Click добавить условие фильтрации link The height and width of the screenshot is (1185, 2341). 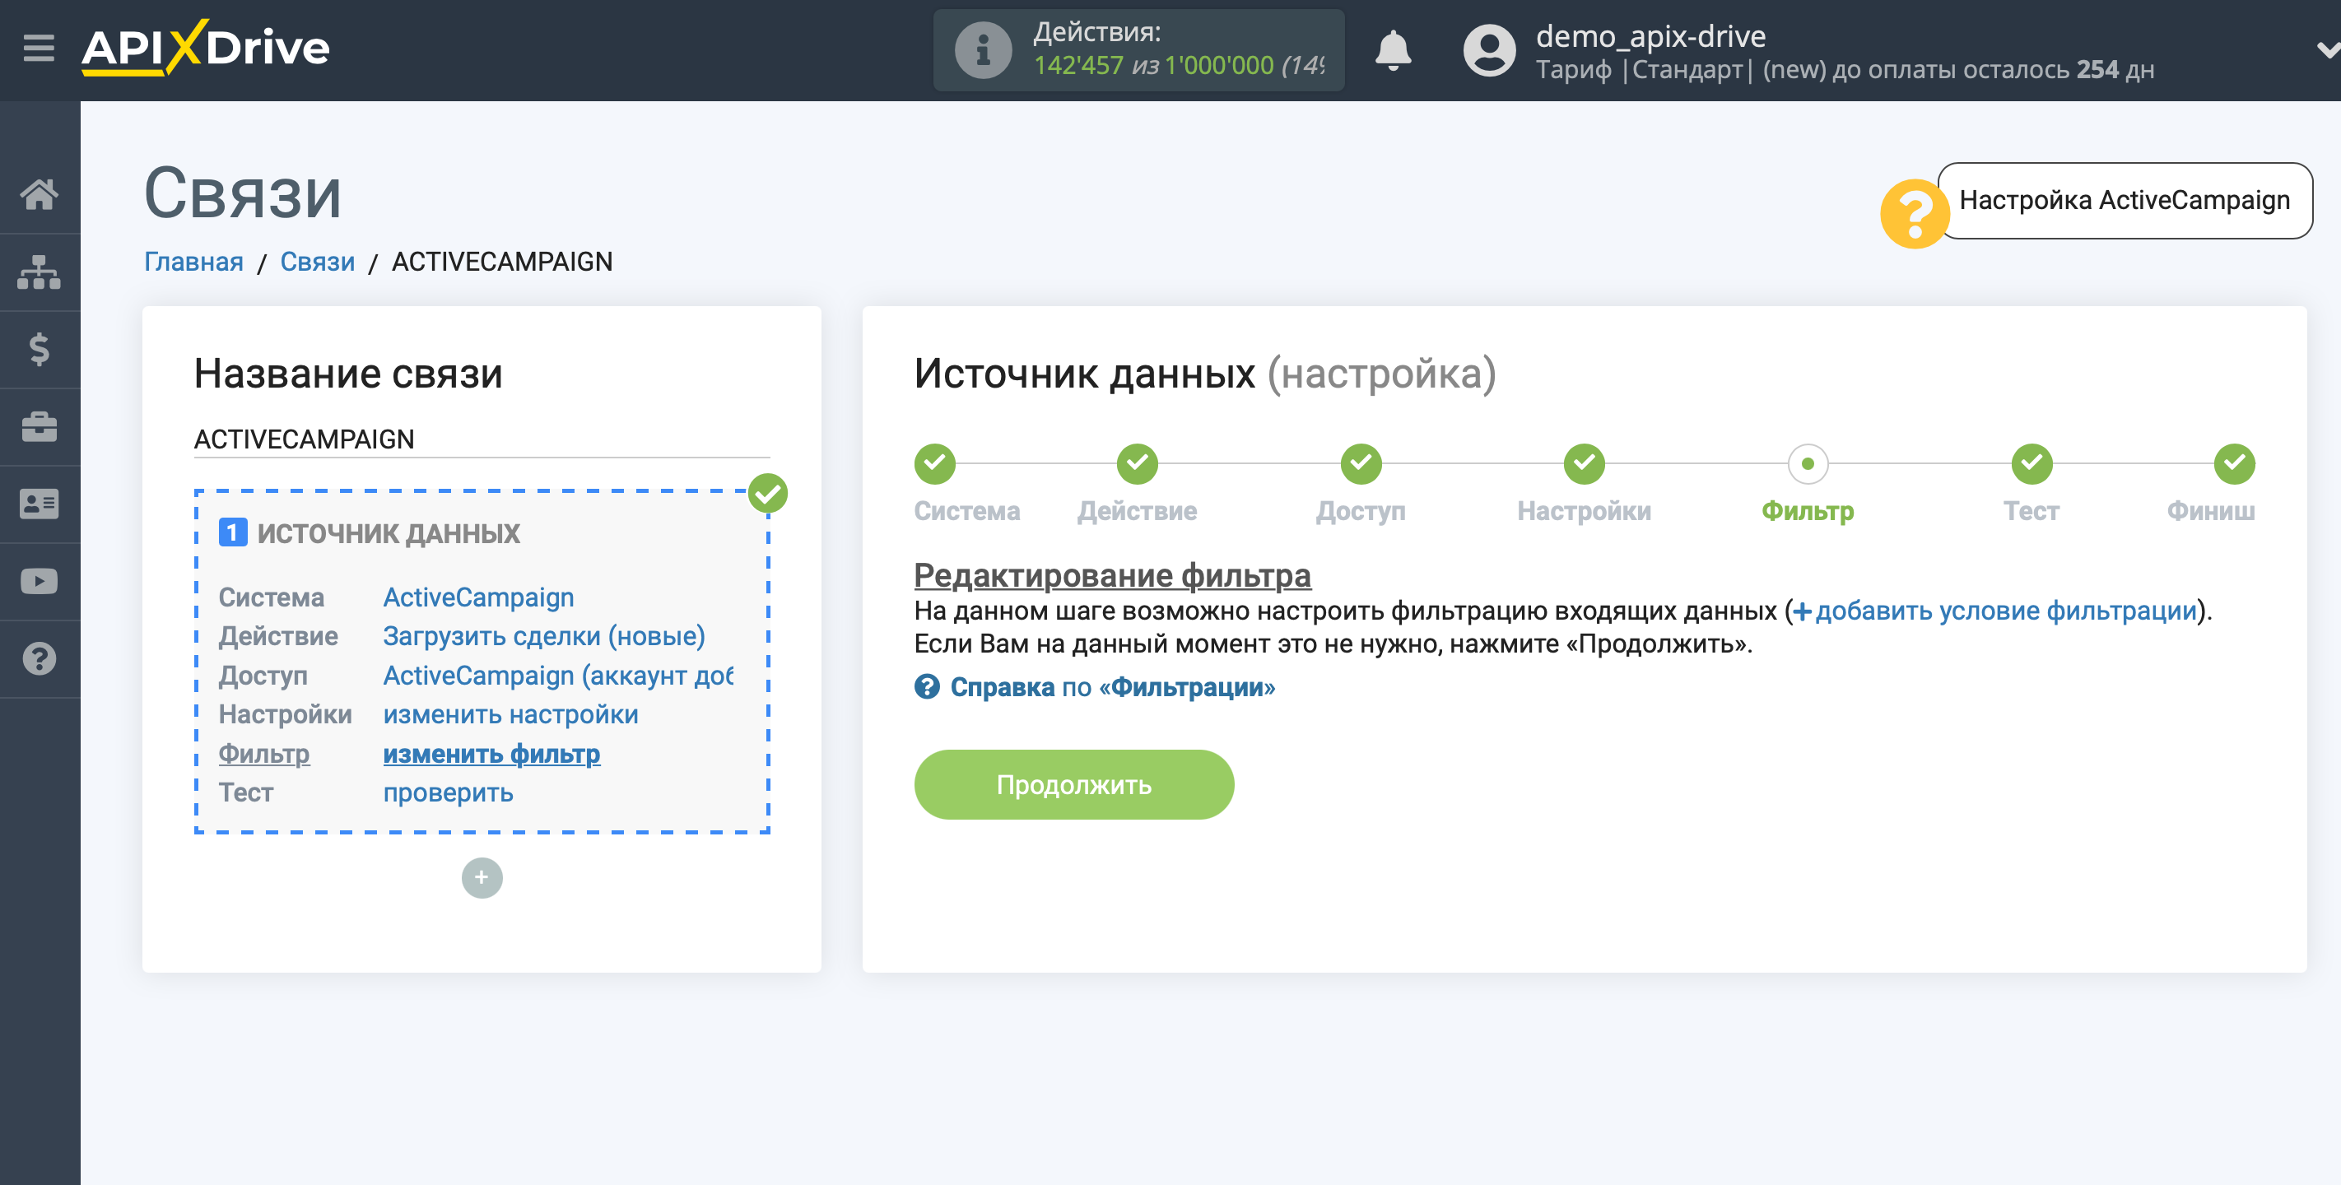pos(1994,611)
